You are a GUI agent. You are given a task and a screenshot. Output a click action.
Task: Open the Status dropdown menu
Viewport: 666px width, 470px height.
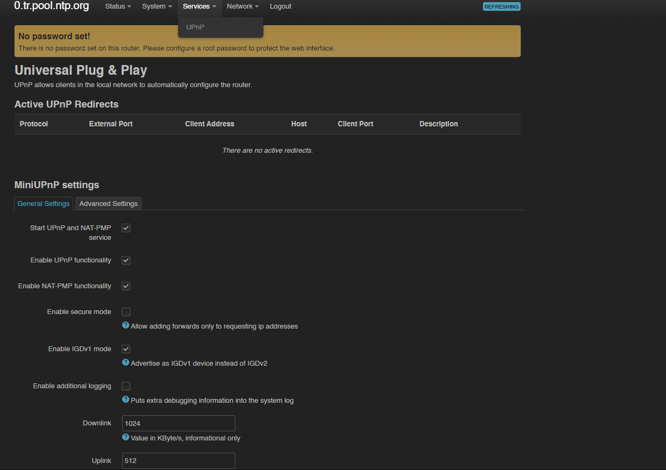118,6
